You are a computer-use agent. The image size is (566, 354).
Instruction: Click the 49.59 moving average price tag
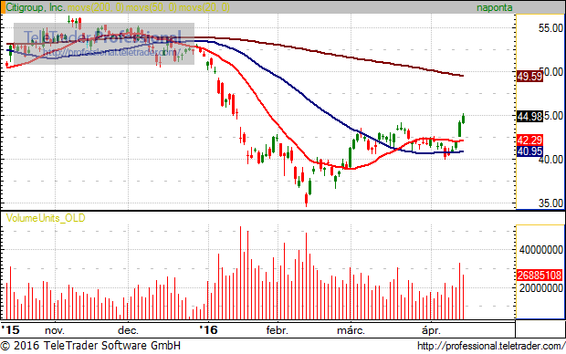[x=529, y=77]
